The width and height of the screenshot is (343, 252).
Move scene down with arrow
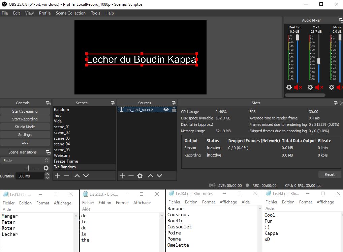click(x=86, y=175)
